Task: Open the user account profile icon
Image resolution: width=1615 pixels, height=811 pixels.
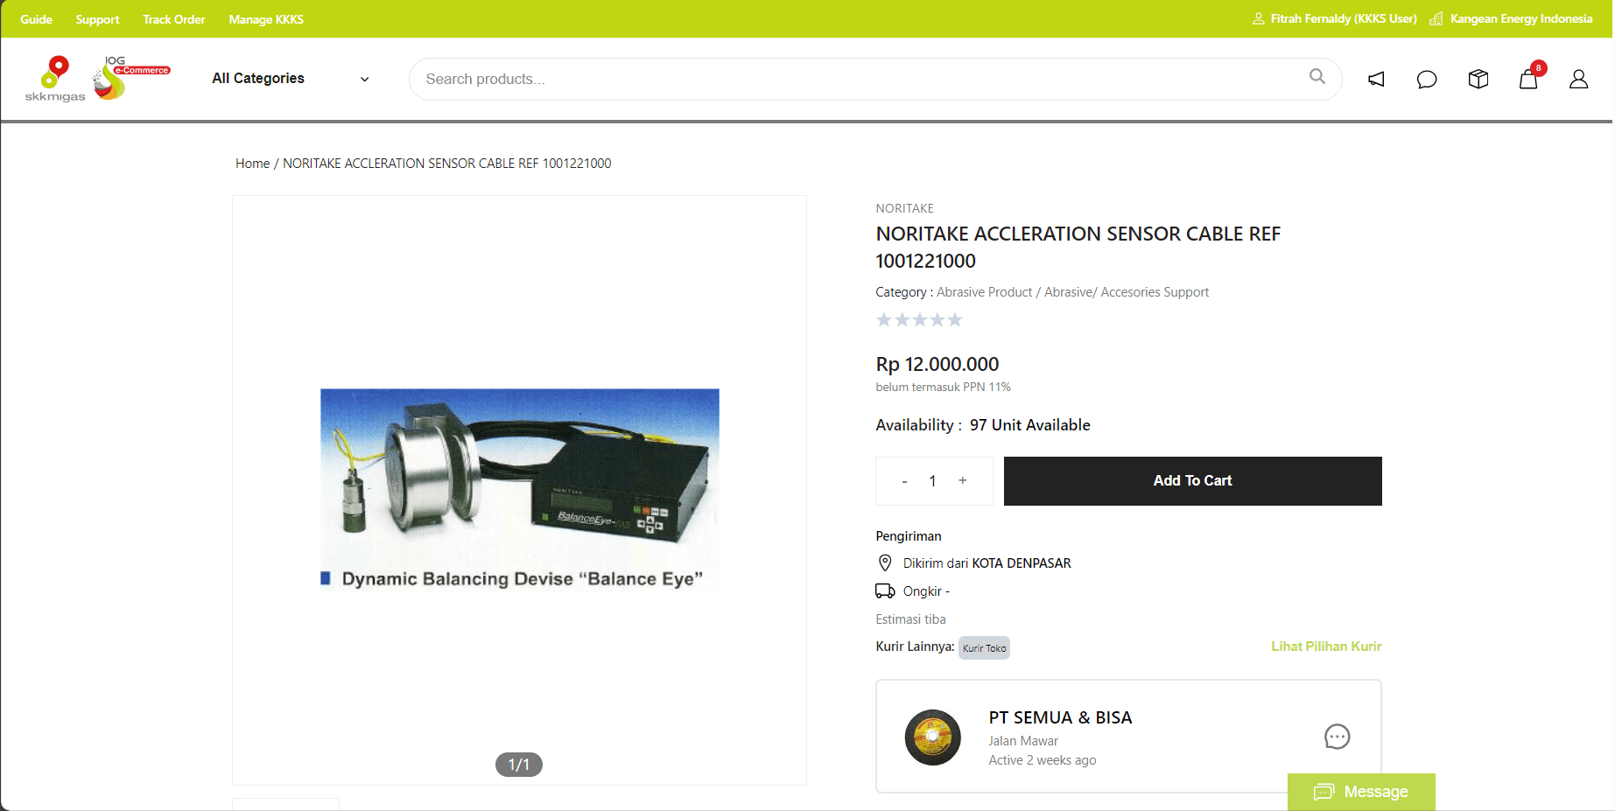Action: (x=1578, y=80)
